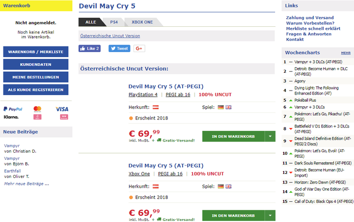This screenshot has height=222, width=354.
Task: Click the Klarna payment logo
Action: click(x=11, y=117)
